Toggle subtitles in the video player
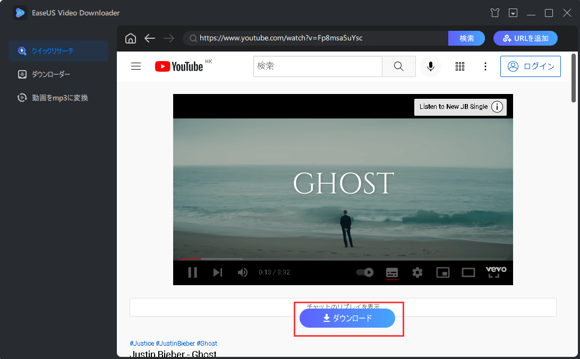Screen dimensions: 580x359 392,272
